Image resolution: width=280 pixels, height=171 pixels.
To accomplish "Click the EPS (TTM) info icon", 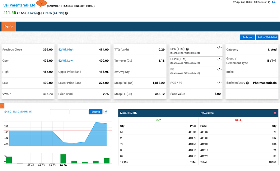I will point(187,49).
